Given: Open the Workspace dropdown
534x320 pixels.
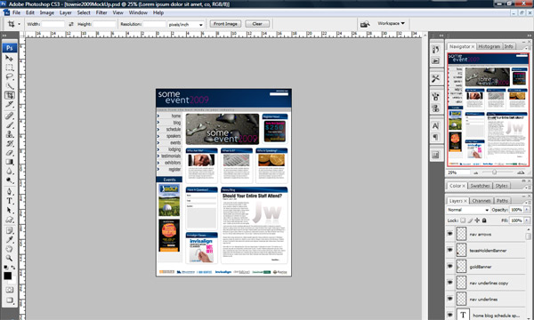Looking at the screenshot, I should pos(392,23).
